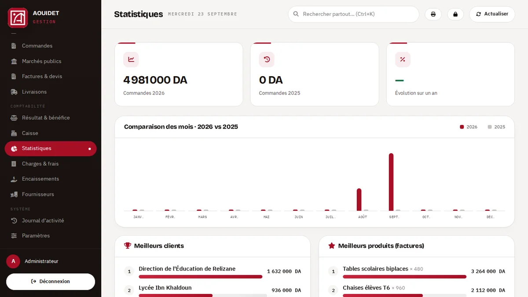Click the Journal d'activité history icon
The image size is (528, 297).
pyautogui.click(x=14, y=220)
